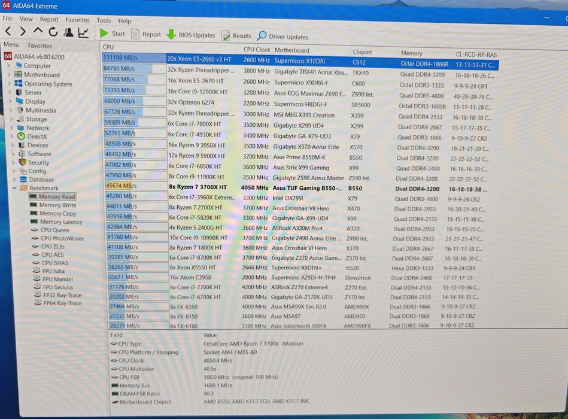Expand the Display tree node

10,101
